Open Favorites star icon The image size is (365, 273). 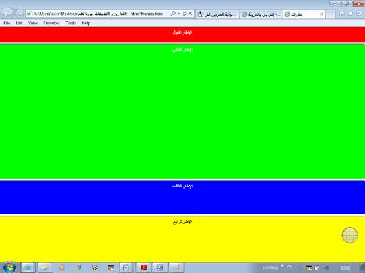[350, 13]
